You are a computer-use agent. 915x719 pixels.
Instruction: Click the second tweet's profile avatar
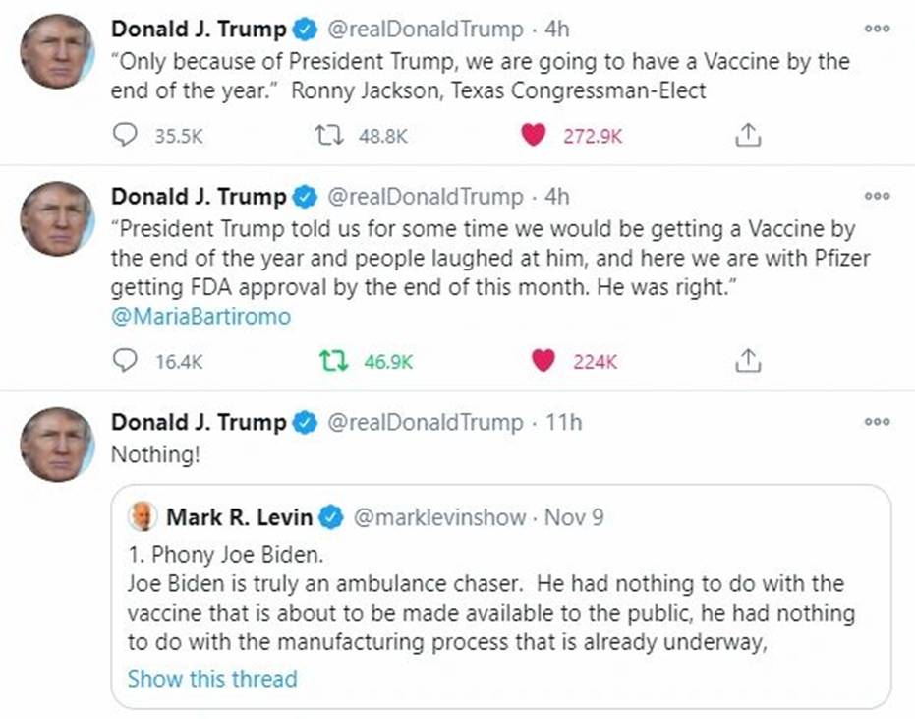[x=57, y=218]
